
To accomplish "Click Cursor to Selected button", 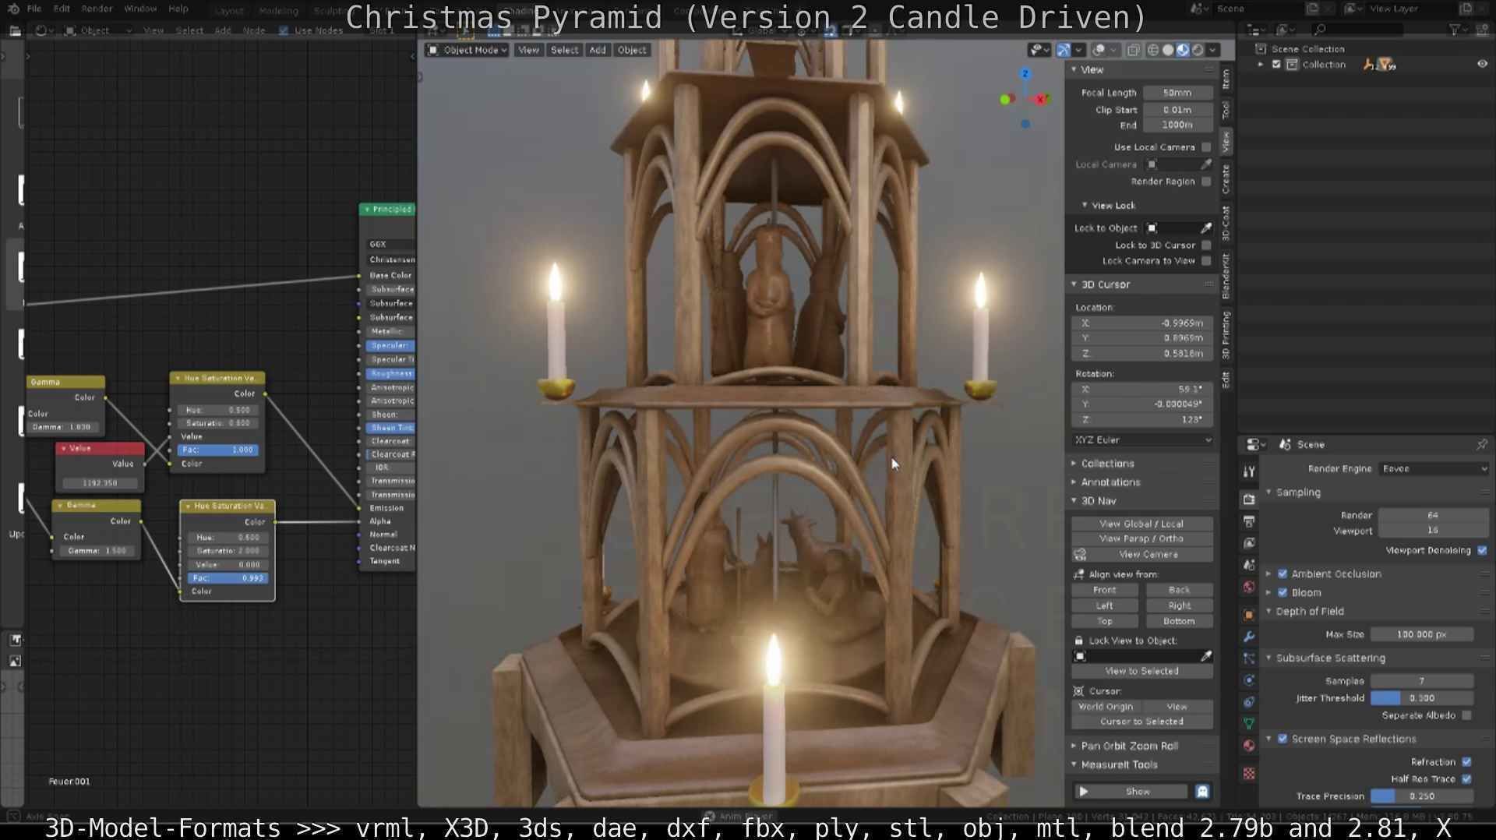I will tap(1141, 722).
